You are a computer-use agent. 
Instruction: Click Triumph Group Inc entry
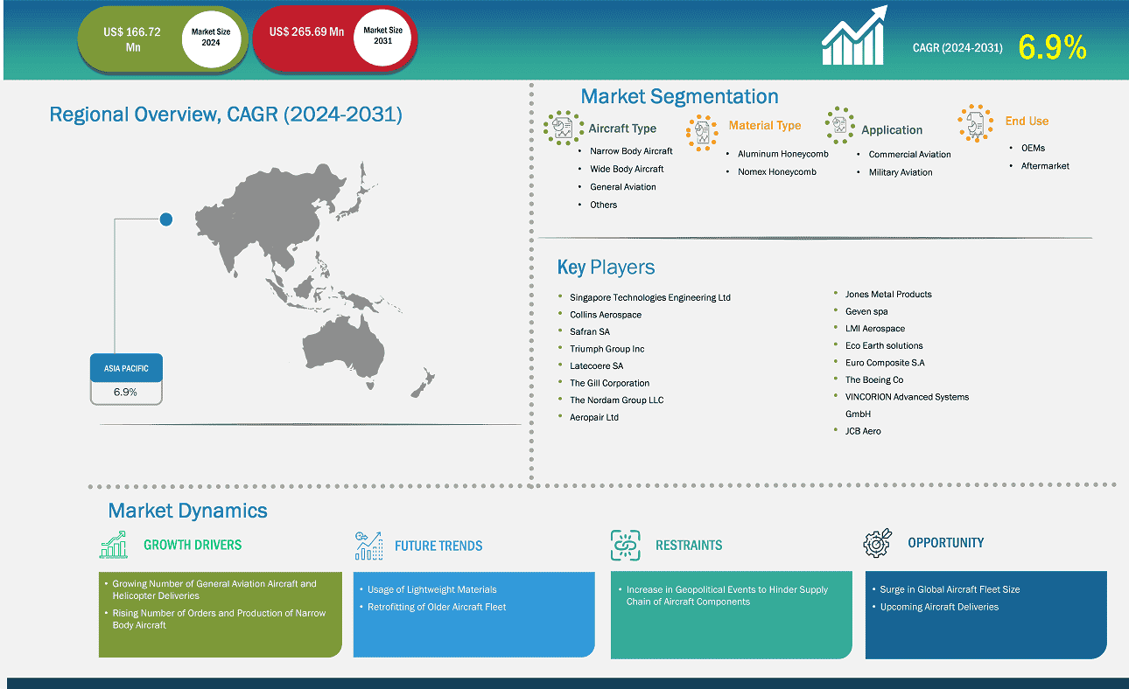click(x=607, y=349)
